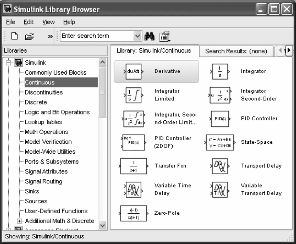Viewport: 296px width, 244px height.
Task: Click the Enter search term field
Action: (x=97, y=36)
